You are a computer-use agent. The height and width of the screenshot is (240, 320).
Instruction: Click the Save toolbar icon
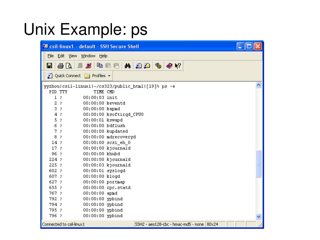tap(49, 66)
